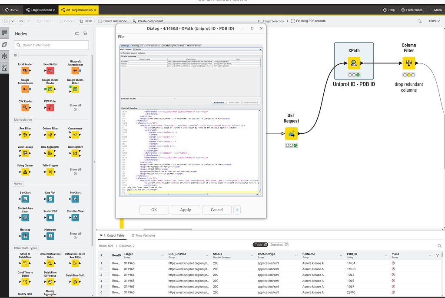Collapse the 1: Output Table panel
This screenshot has height=298, width=445.
coord(100,236)
